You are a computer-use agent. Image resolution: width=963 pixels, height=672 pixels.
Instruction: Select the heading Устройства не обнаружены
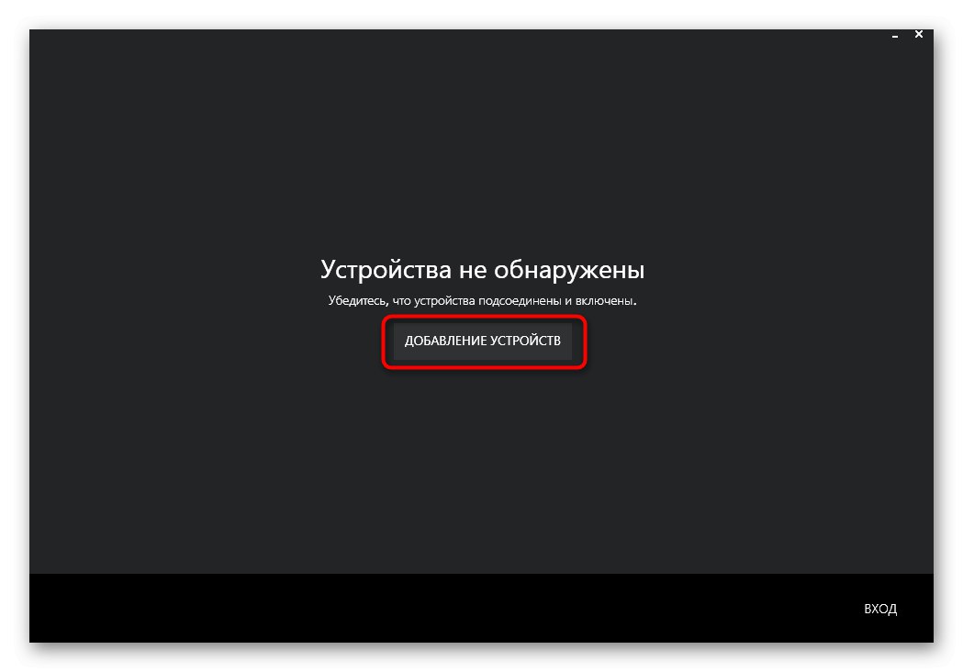tap(482, 269)
